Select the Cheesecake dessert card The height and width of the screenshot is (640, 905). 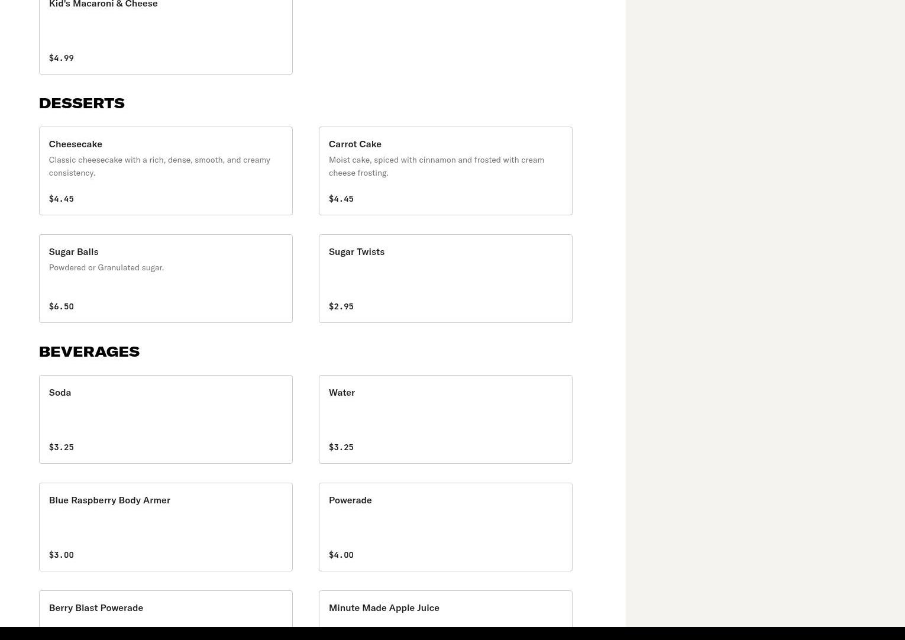(x=166, y=171)
